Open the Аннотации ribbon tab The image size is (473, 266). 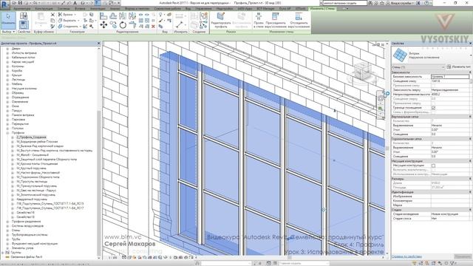(98, 9)
